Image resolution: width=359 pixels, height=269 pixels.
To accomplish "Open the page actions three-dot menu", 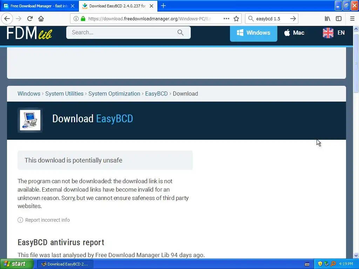I will point(226,19).
